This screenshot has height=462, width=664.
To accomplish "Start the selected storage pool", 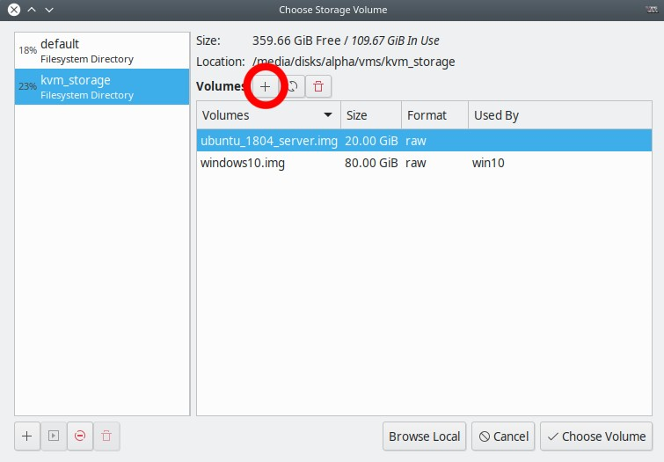I will pyautogui.click(x=54, y=436).
